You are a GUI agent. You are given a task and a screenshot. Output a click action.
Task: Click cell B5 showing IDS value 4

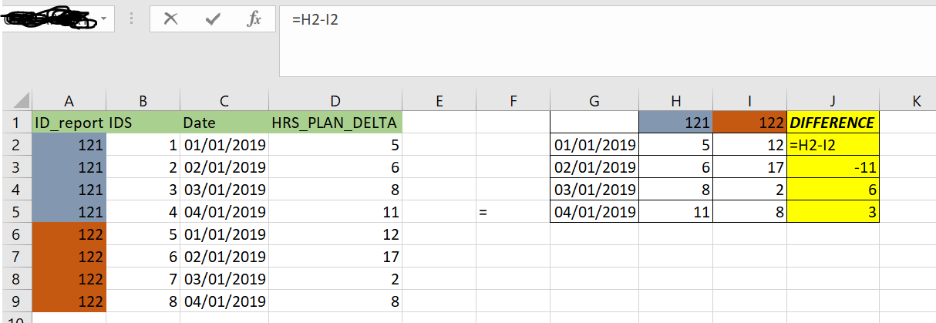click(x=143, y=211)
